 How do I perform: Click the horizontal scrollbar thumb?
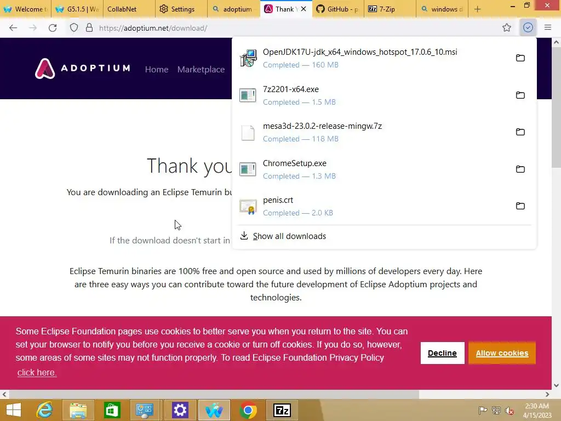pyautogui.click(x=213, y=395)
